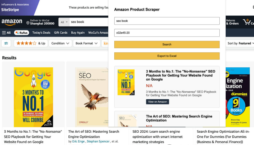254x145 pixels.
Task: Click the SiteStripe logo
Action: coord(10,10)
